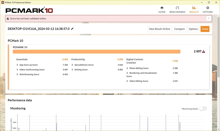
Task: Click the Essentials heading
Action: coord(22,59)
